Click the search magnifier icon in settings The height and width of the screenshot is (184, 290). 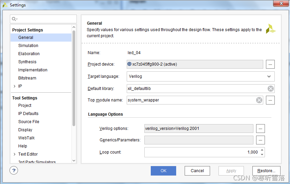[14, 19]
